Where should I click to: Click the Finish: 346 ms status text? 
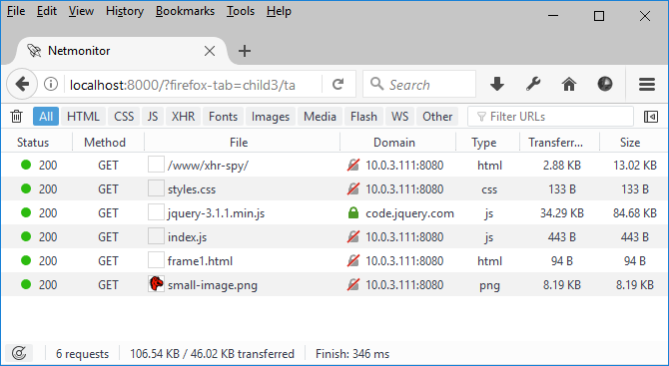click(x=352, y=354)
